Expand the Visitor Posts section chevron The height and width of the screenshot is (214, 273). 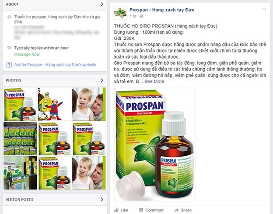[x=102, y=200]
